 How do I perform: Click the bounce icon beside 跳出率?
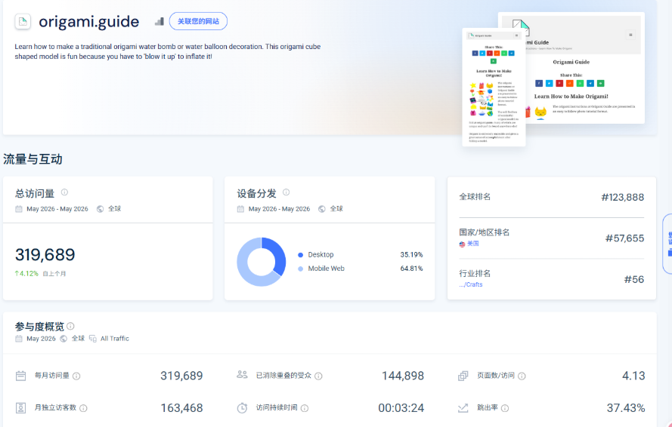click(x=463, y=407)
